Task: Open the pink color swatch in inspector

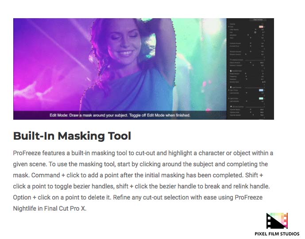Action: tap(261, 27)
